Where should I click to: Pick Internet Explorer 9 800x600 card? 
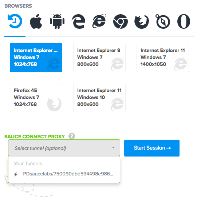[x=99, y=58]
